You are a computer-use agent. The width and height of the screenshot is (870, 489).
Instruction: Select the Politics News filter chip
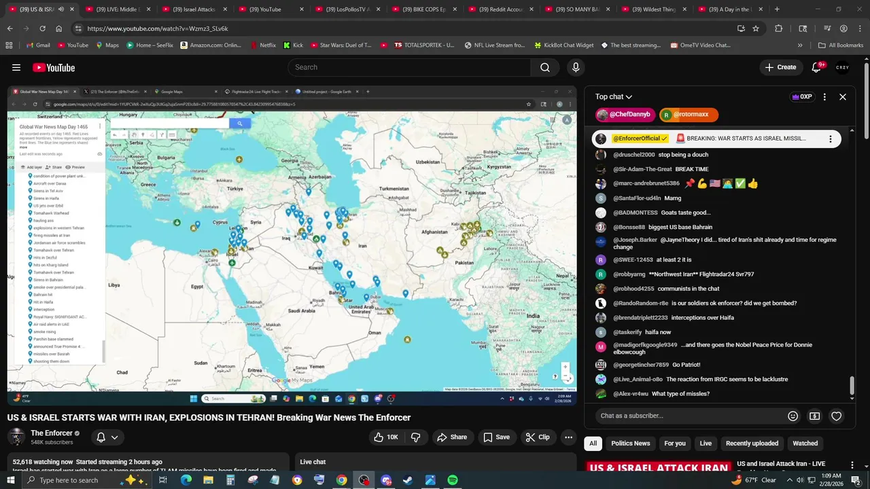pyautogui.click(x=630, y=443)
